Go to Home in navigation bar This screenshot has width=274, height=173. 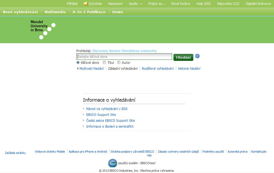pyautogui.click(x=118, y=12)
